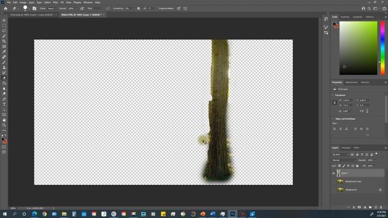Collapse the Transform section
Image resolution: width=388 pixels, height=218 pixels.
pos(333,95)
